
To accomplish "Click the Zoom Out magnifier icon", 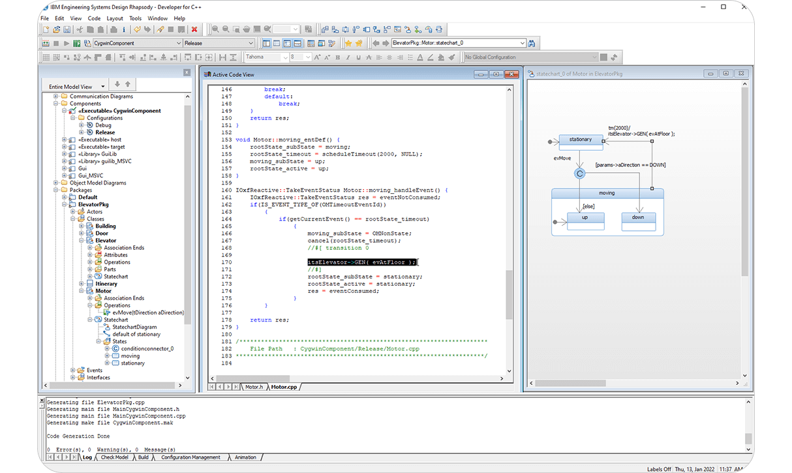I will [226, 29].
